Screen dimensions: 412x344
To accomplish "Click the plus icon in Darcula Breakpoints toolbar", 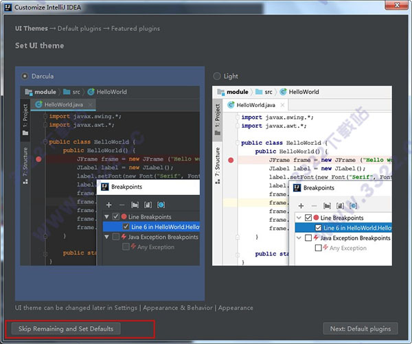I will click(x=108, y=205).
